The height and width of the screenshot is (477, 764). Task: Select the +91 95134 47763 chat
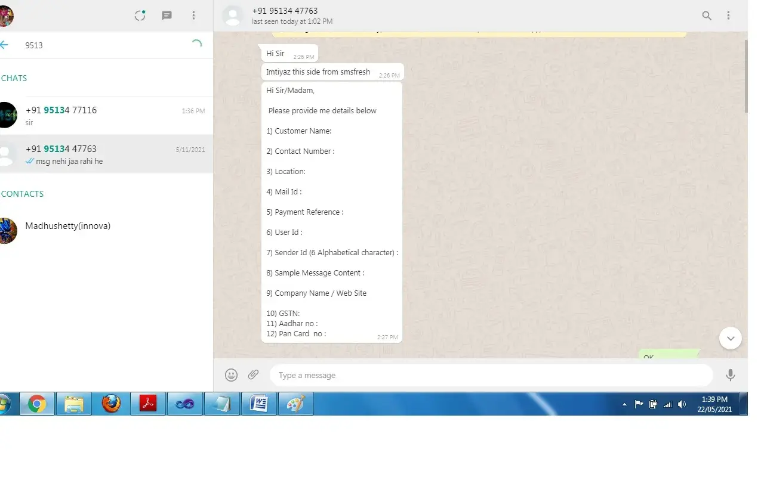point(107,154)
